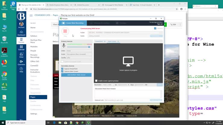Image resolution: width=223 pixels, height=125 pixels.
Task: Open Inbox in the Canvas sidebar
Action: coord(21,55)
